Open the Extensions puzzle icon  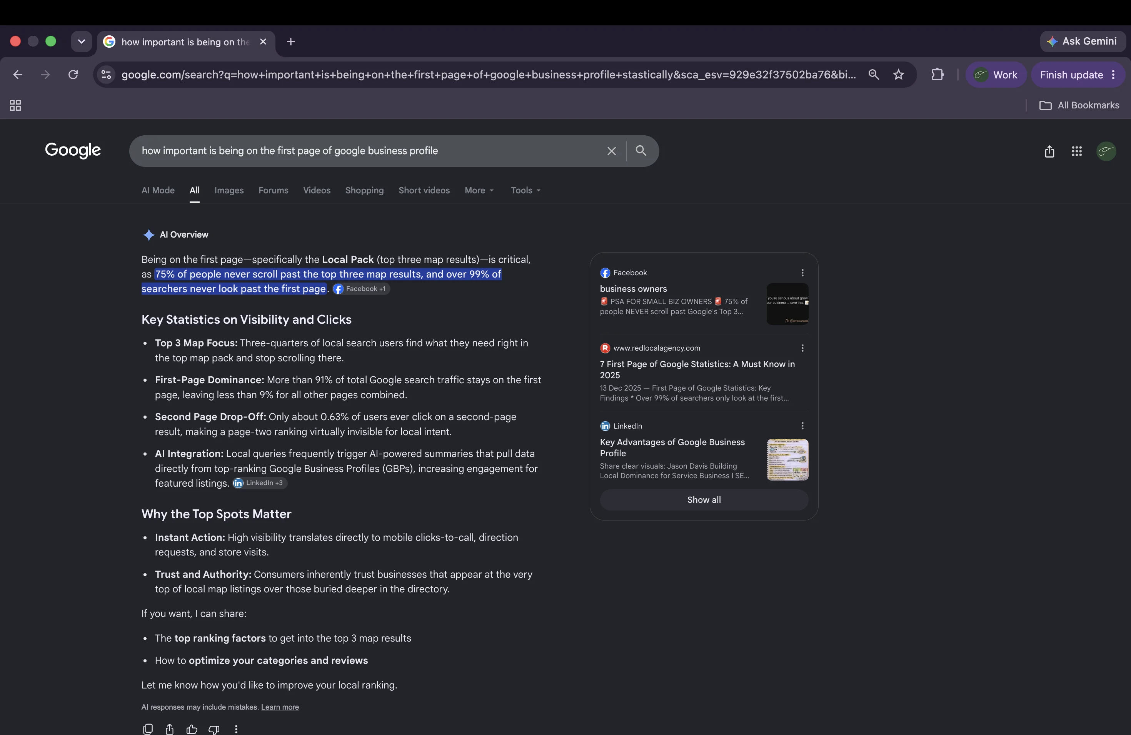[937, 75]
